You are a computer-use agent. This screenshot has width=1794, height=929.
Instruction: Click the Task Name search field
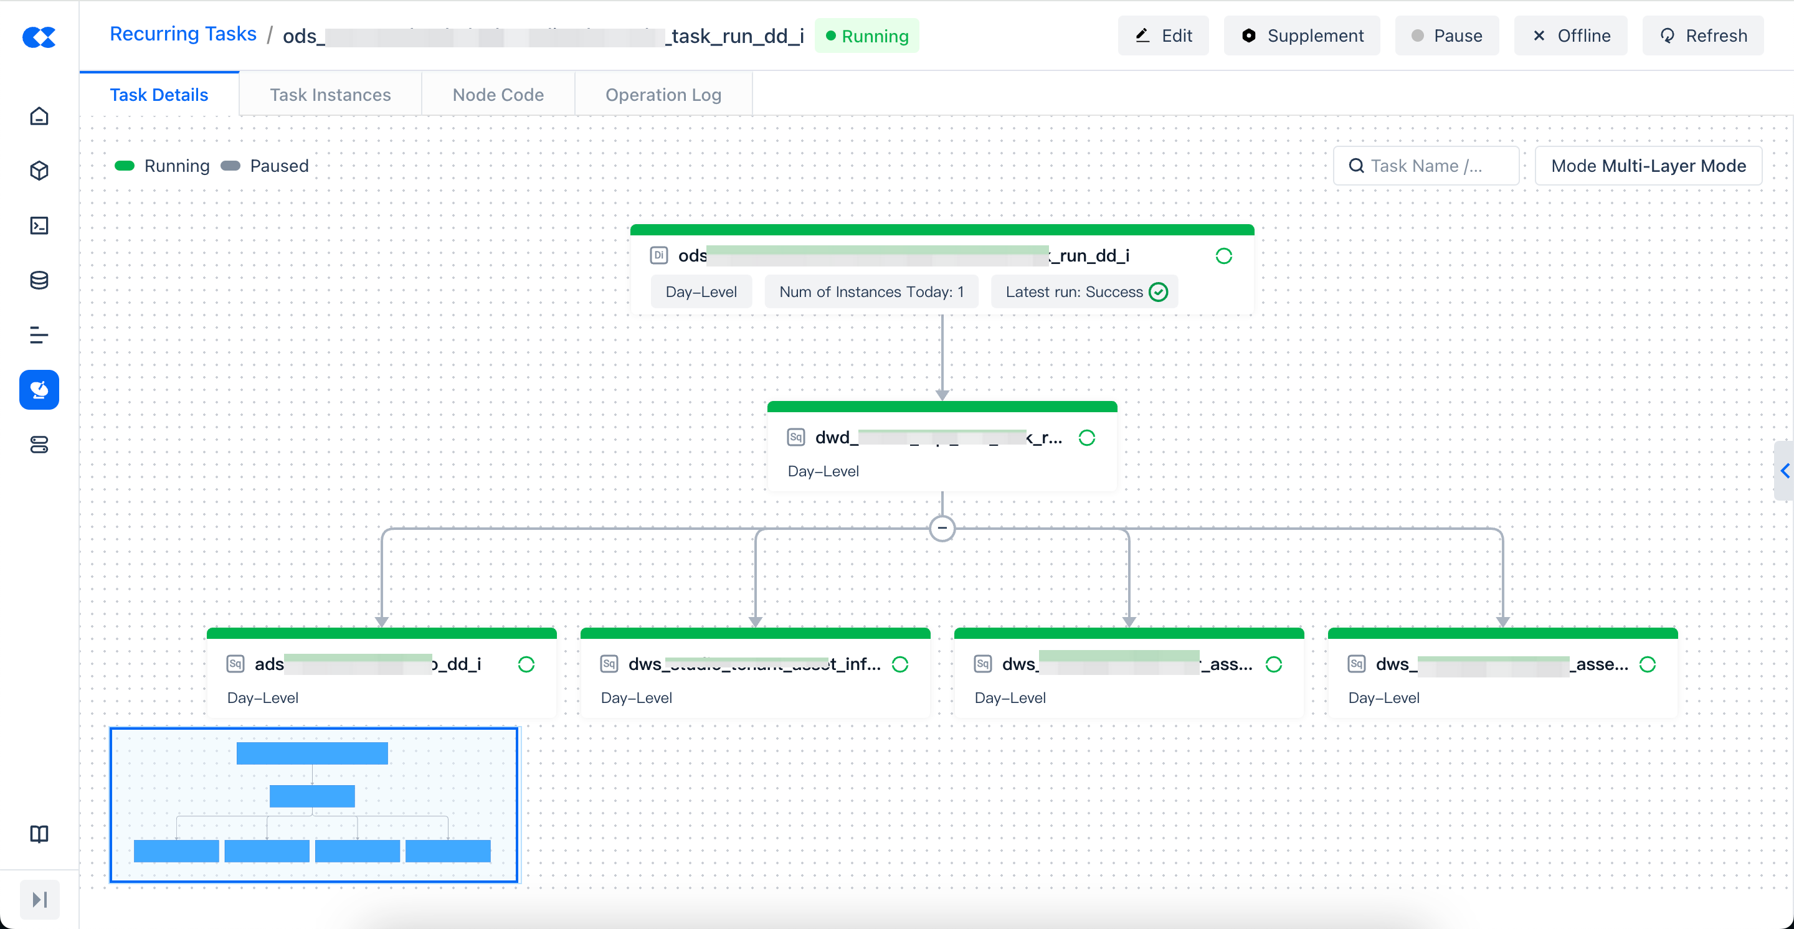tap(1426, 166)
